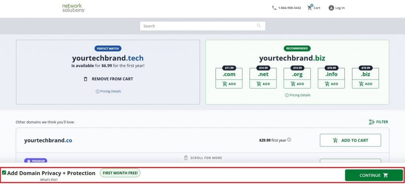Click the $11.99 price tag on .com
The width and height of the screenshot is (405, 184).
(229, 68)
